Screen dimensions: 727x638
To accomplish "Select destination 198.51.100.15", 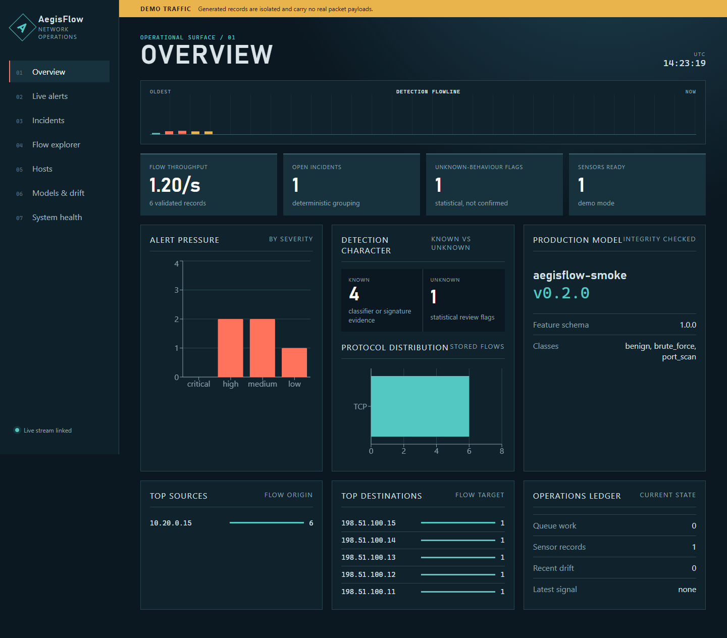I will 369,523.
